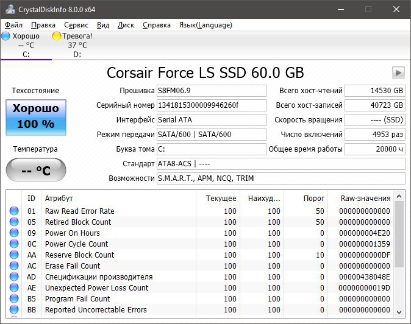Click the Интерфейс field Serial ATA
This screenshot has width=411, height=324.
[212, 120]
